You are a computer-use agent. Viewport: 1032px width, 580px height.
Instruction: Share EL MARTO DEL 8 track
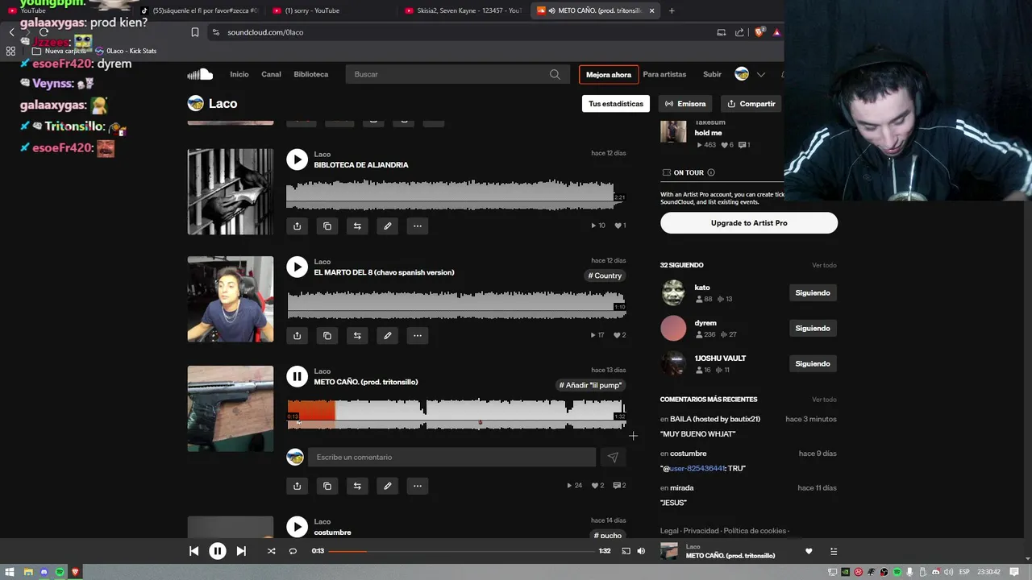click(x=298, y=336)
